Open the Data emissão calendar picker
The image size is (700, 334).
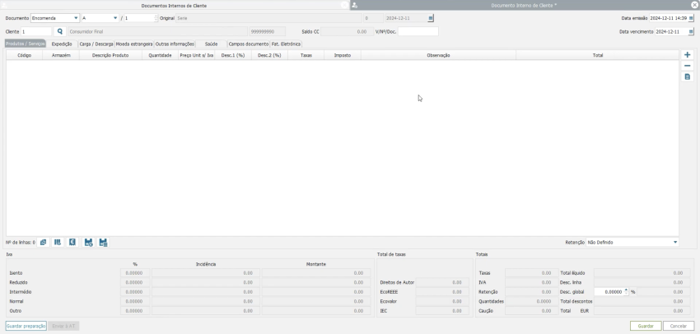[691, 18]
